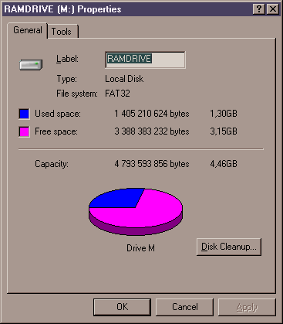283x324 pixels.
Task: Click the '4,46GB' capacity size
Action: [224, 164]
